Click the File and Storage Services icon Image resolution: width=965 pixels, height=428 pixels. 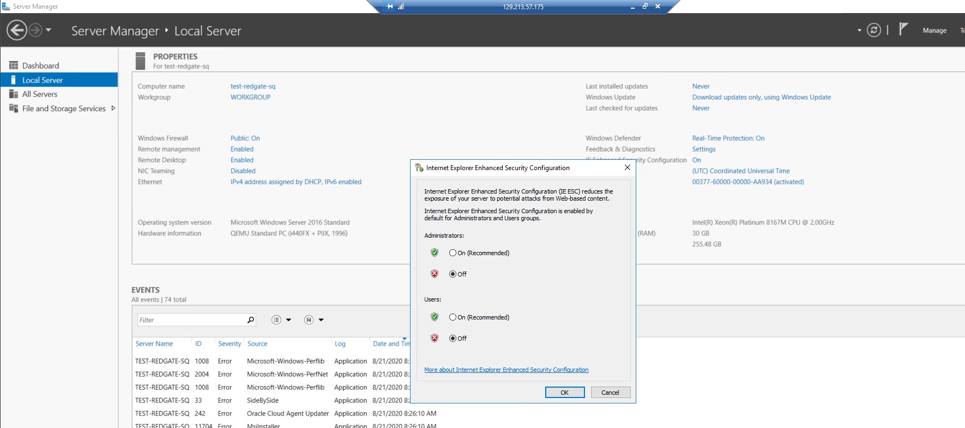point(14,108)
